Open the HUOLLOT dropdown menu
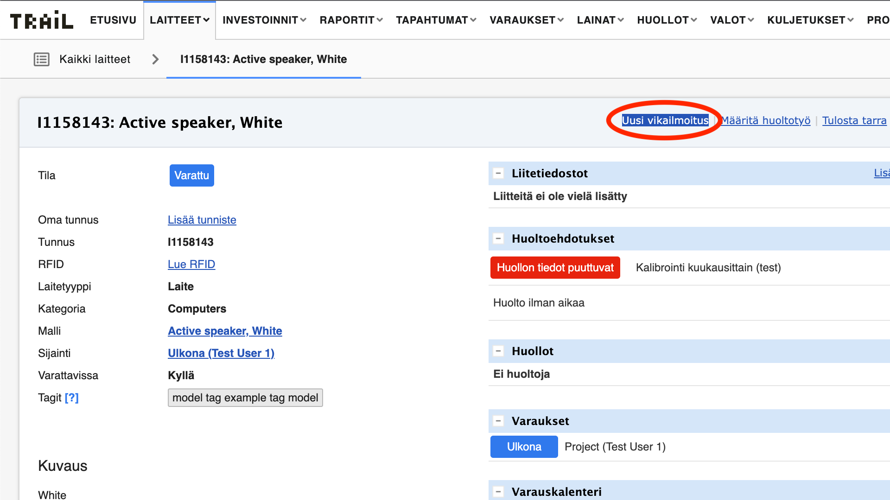 click(x=667, y=20)
